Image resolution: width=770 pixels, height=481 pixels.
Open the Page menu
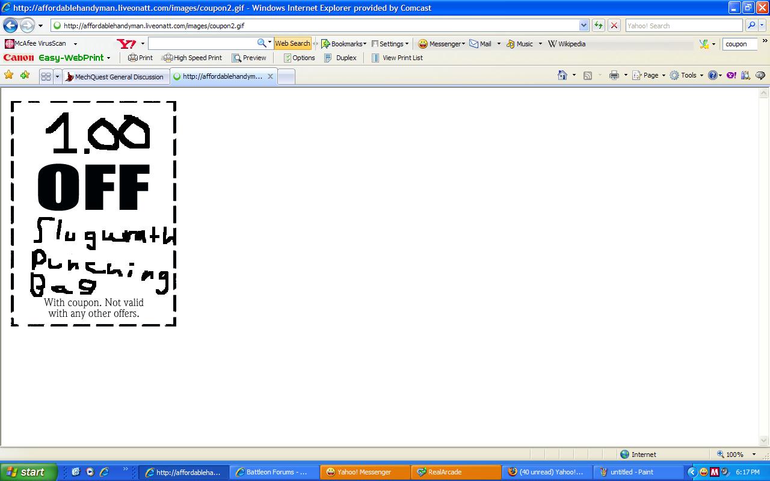(648, 75)
